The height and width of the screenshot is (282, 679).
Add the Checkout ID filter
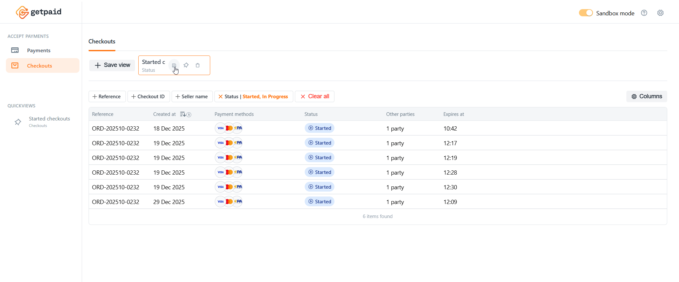[x=148, y=96]
